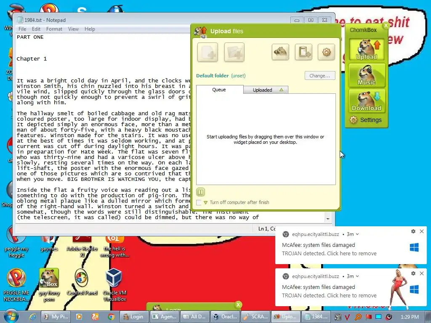Dismiss the bottom McAfee notification
The image size is (431, 323).
422,273
